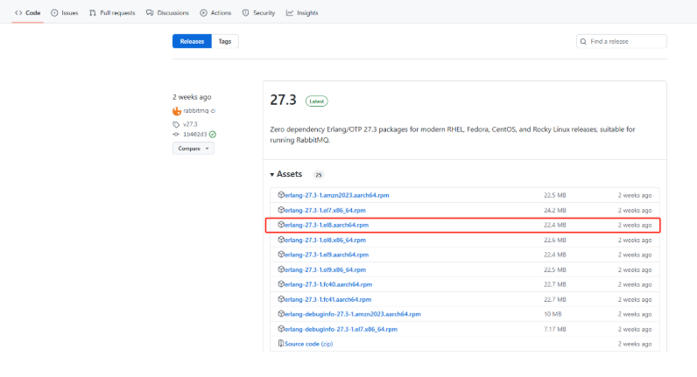Viewport: 697px width, 377px height.
Task: Click the Discussions speech bubble icon
Action: pos(150,13)
